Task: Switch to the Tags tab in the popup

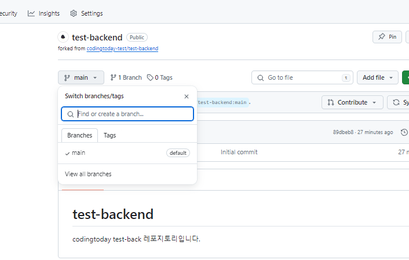Action: click(x=109, y=135)
